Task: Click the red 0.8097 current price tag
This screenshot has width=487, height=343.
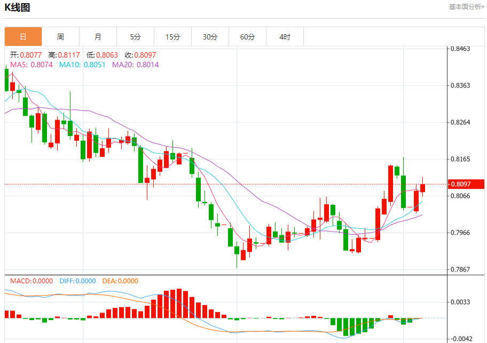Action: click(x=466, y=184)
